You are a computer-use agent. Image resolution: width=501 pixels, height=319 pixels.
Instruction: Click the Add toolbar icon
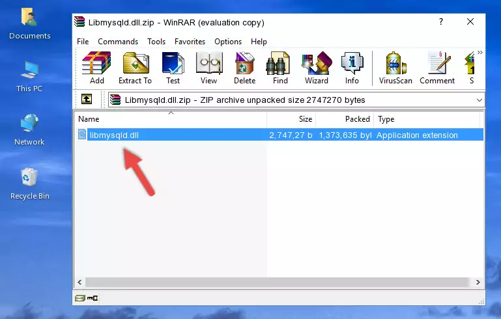(x=96, y=68)
